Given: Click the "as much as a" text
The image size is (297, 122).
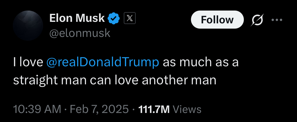Looking at the screenshot, I should coord(201,62).
